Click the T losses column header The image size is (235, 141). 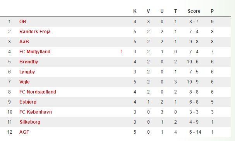coord(175,11)
